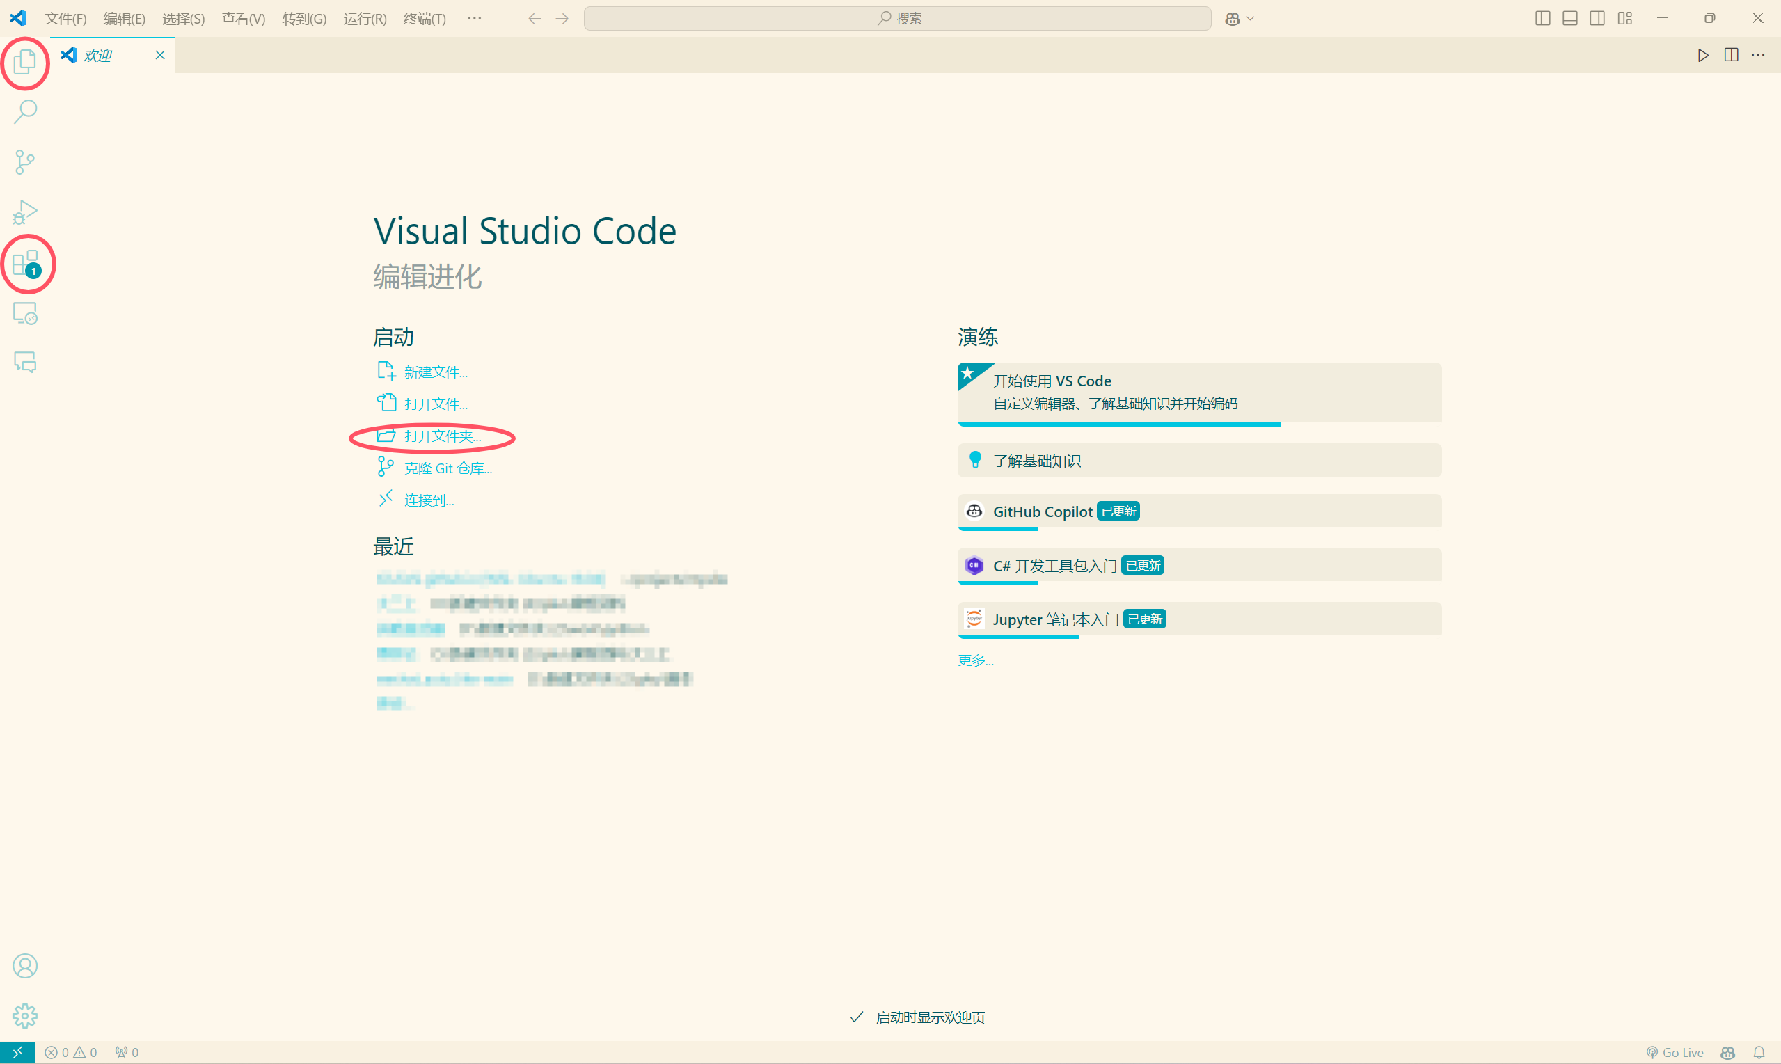Open the Extensions view
This screenshot has height=1064, width=1781.
point(25,263)
